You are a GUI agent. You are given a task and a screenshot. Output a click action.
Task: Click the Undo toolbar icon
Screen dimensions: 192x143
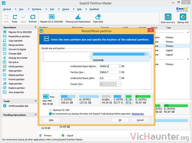coord(6,17)
